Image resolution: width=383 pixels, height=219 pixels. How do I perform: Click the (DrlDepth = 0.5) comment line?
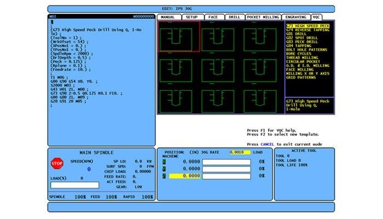tap(71, 57)
